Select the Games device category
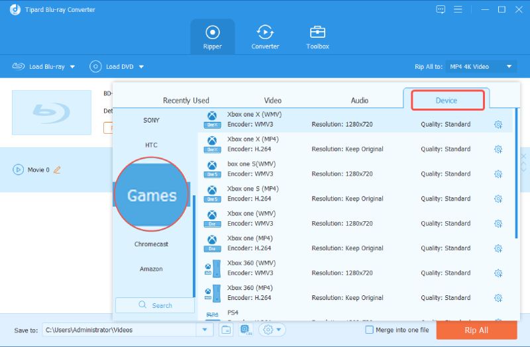Viewport: 530px width, 347px height. coord(152,195)
